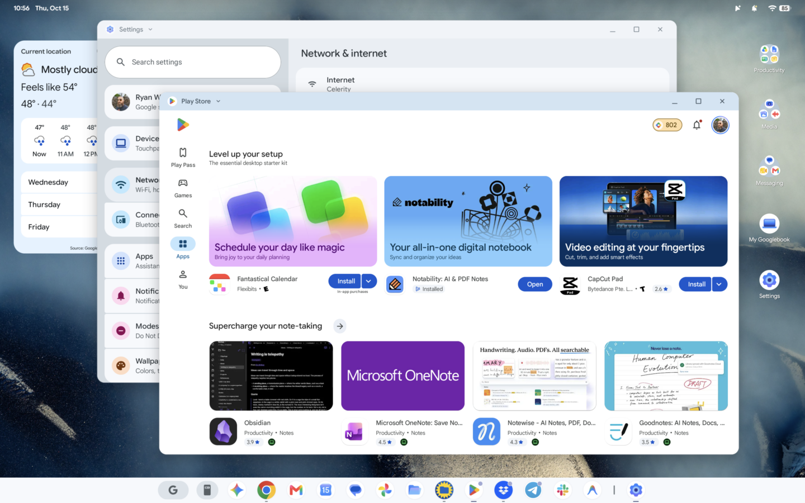View the 802 Play Points balance

(x=667, y=125)
